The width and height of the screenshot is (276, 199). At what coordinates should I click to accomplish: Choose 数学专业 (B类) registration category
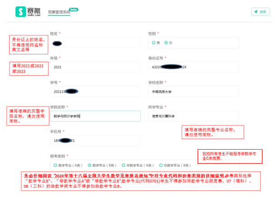click(x=89, y=166)
